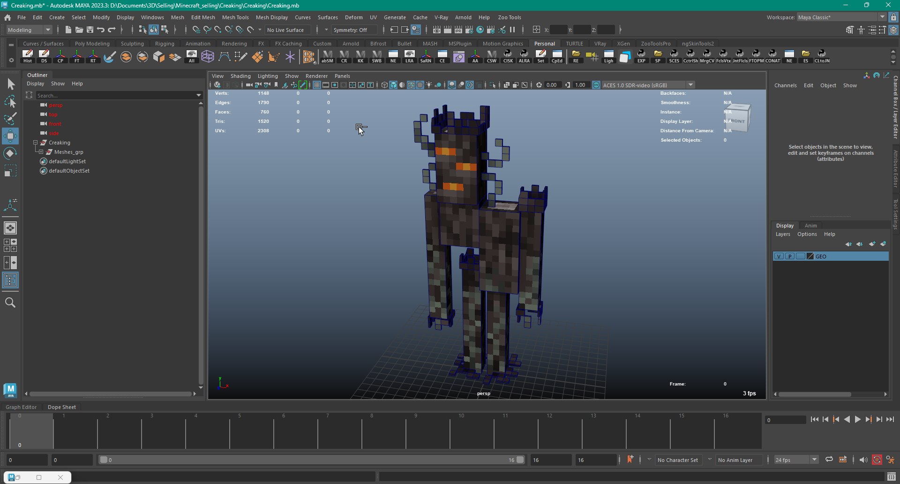Toggle loop playback icon
Viewport: 900px width, 484px height.
(x=829, y=460)
